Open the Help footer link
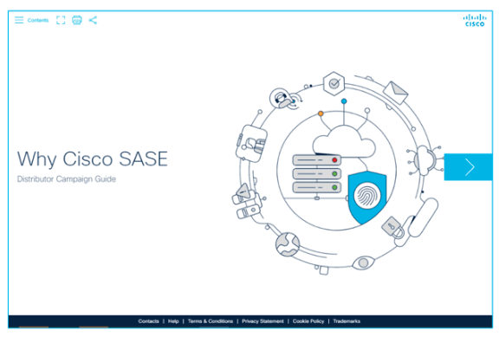499x337 pixels. (173, 321)
